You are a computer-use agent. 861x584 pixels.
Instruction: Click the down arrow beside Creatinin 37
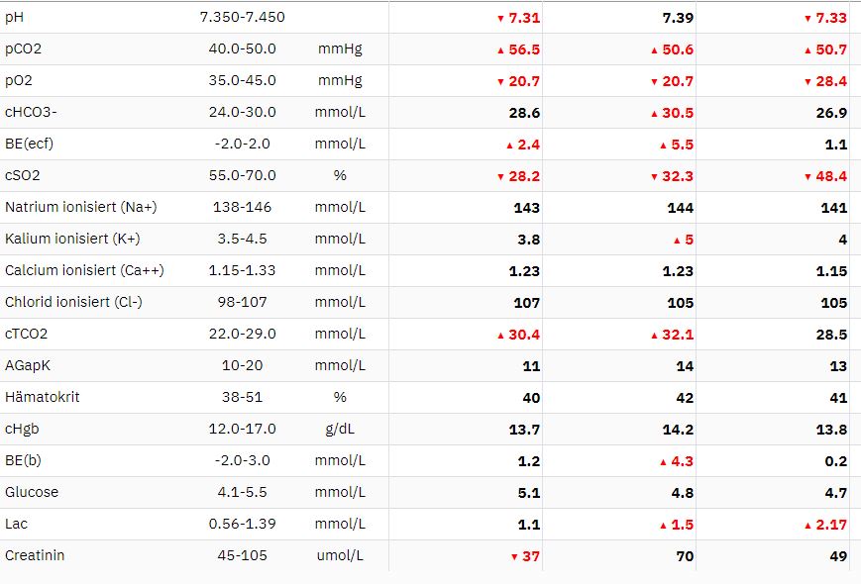point(514,557)
